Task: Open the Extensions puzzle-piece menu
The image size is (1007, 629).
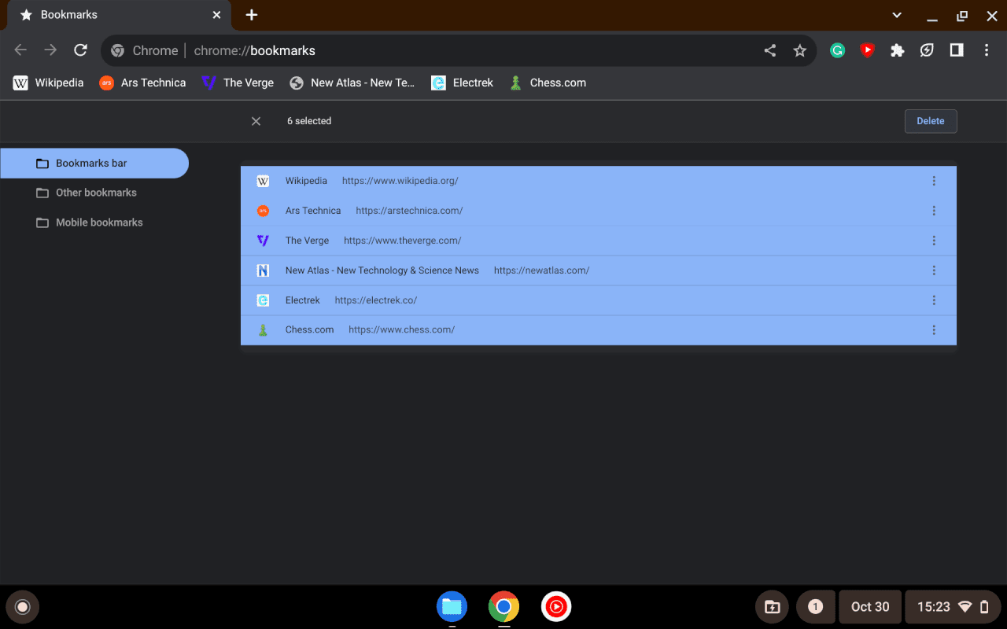Action: pos(898,50)
